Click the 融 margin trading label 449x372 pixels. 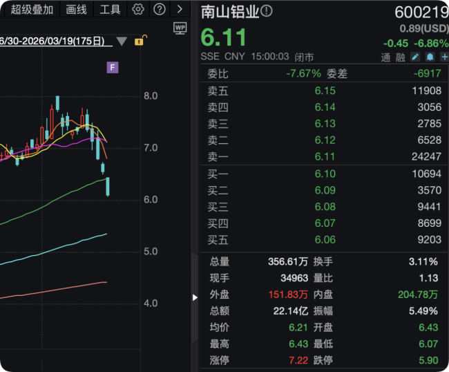[401, 57]
